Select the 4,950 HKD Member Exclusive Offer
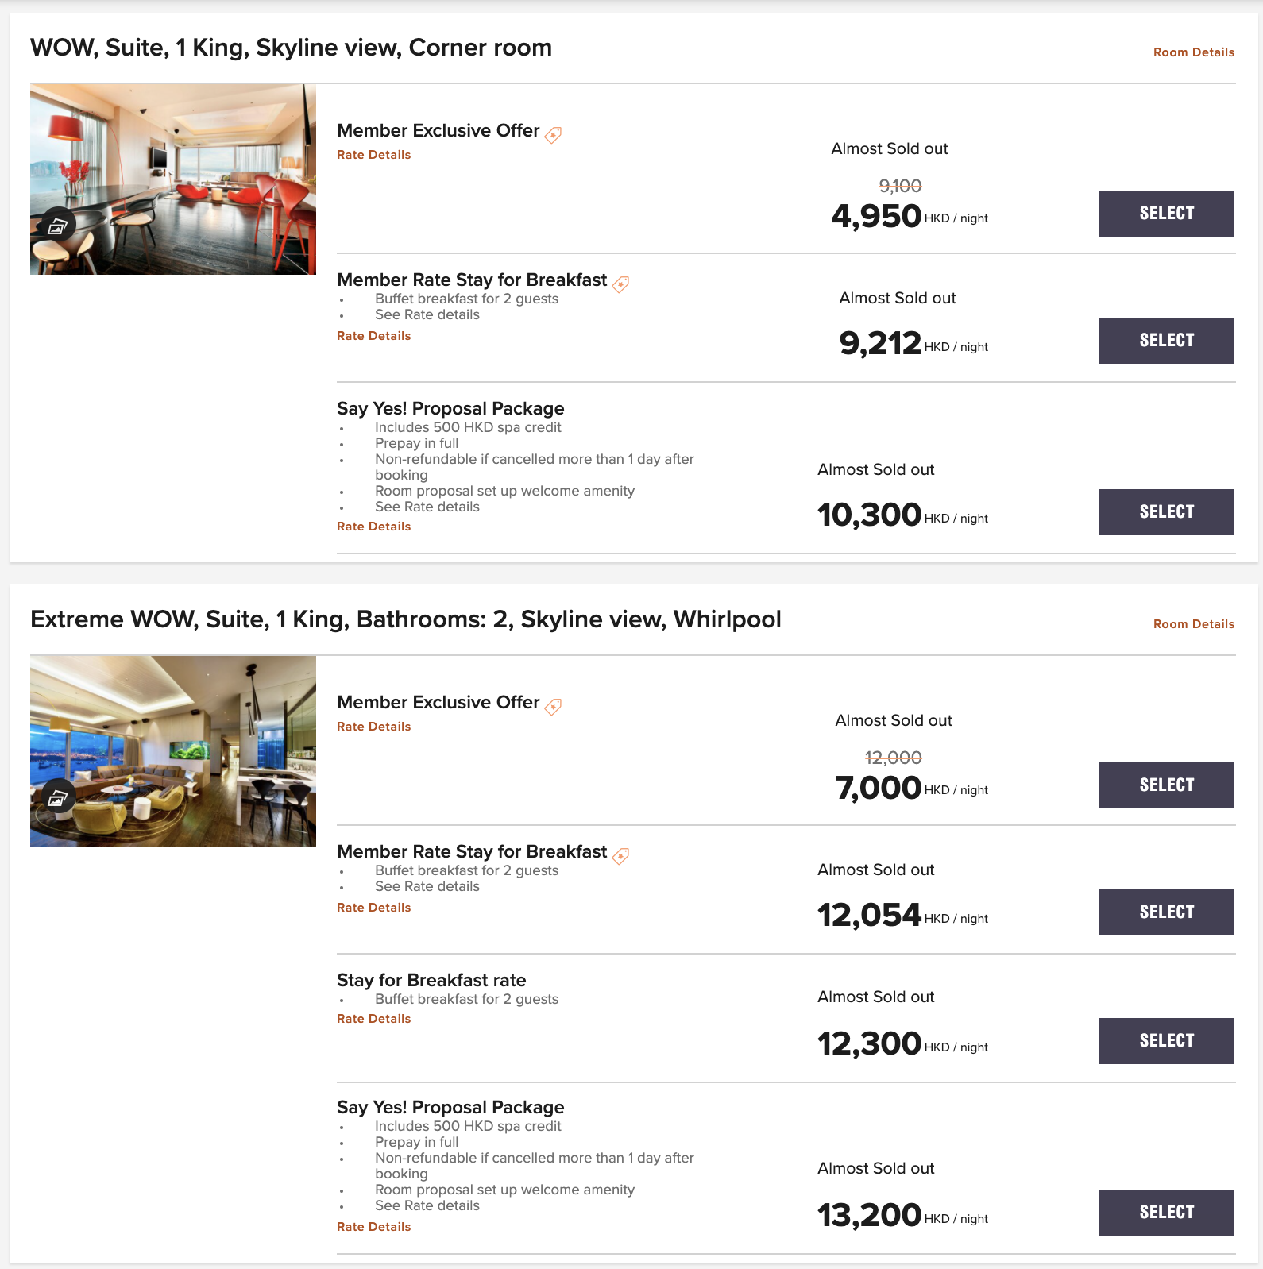Viewport: 1263px width, 1269px height. (1166, 214)
